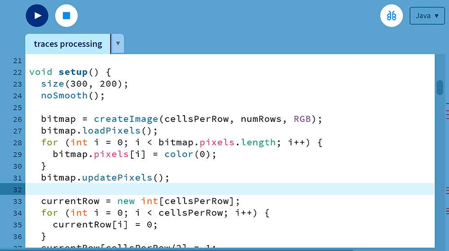Screen dimensions: 449x251
Task: Click currentRow[i] = 0 on line 35
Action: click(105, 225)
